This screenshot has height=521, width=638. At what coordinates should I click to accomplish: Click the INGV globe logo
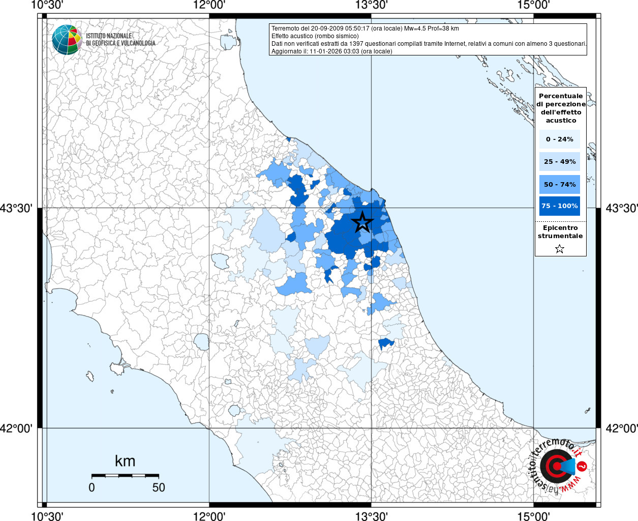67,40
